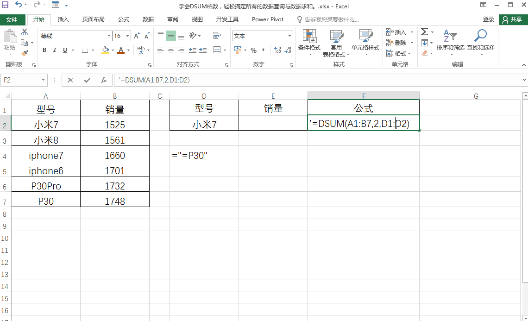Apply percent style format
This screenshot has height=321, width=528.
pyautogui.click(x=253, y=50)
